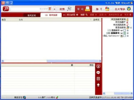Click the folder tree horizontal scrollbar thumb

coord(122,93)
